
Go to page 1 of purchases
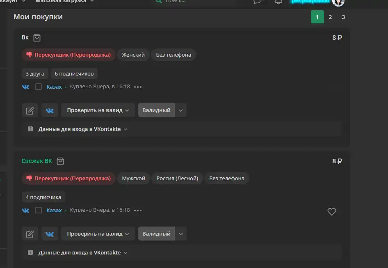click(317, 17)
